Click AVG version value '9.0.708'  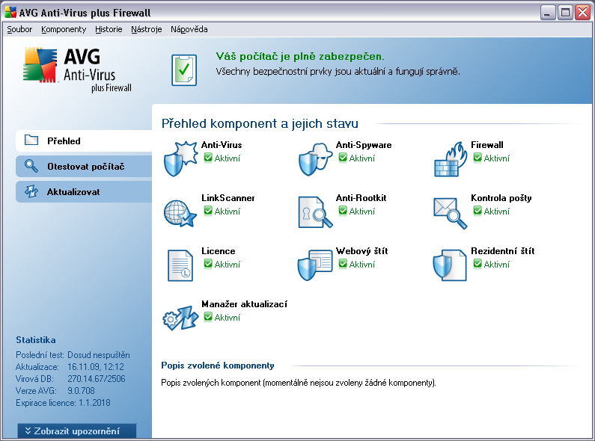tap(82, 390)
